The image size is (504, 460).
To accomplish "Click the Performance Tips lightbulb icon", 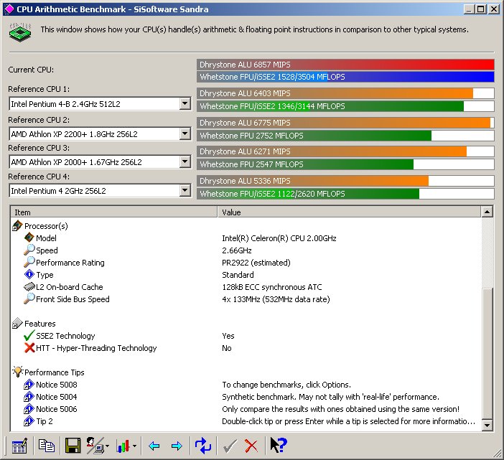I will pos(18,372).
